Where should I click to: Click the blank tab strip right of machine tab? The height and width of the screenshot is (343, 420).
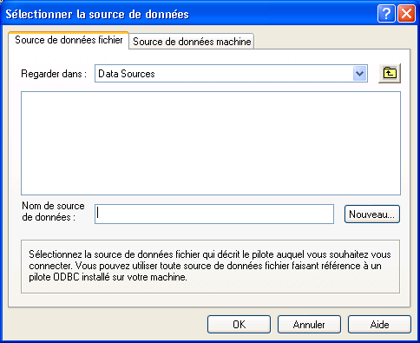click(x=331, y=41)
